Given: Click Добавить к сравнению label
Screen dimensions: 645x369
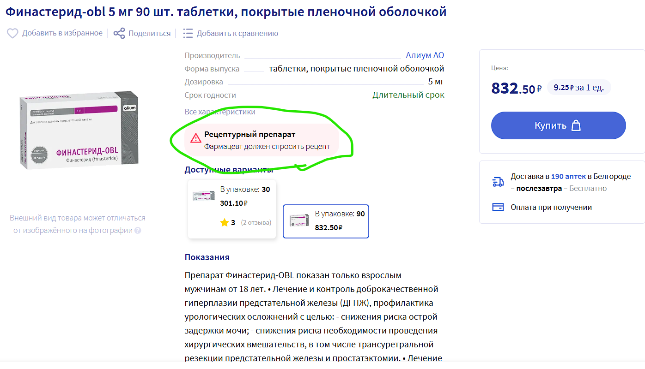Looking at the screenshot, I should pos(237,33).
